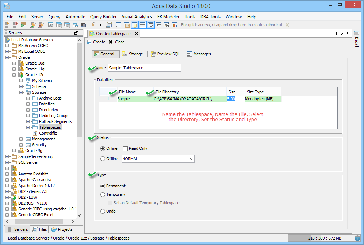
Task: Click the Controlfile tree icon
Action: (35, 133)
